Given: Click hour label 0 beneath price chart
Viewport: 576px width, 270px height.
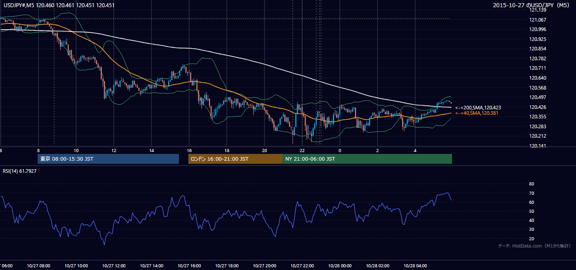Looking at the screenshot, I should [x=340, y=150].
